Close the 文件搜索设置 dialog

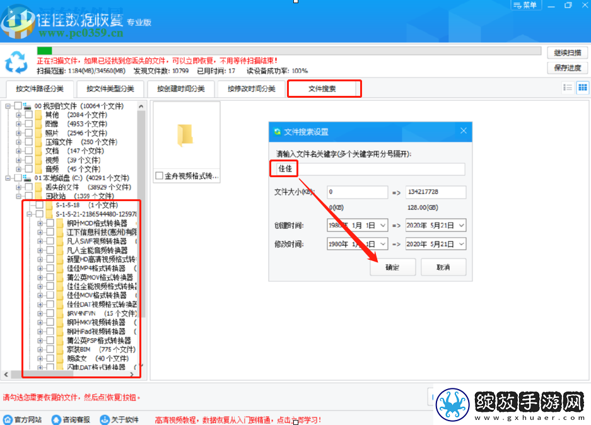[x=464, y=131]
